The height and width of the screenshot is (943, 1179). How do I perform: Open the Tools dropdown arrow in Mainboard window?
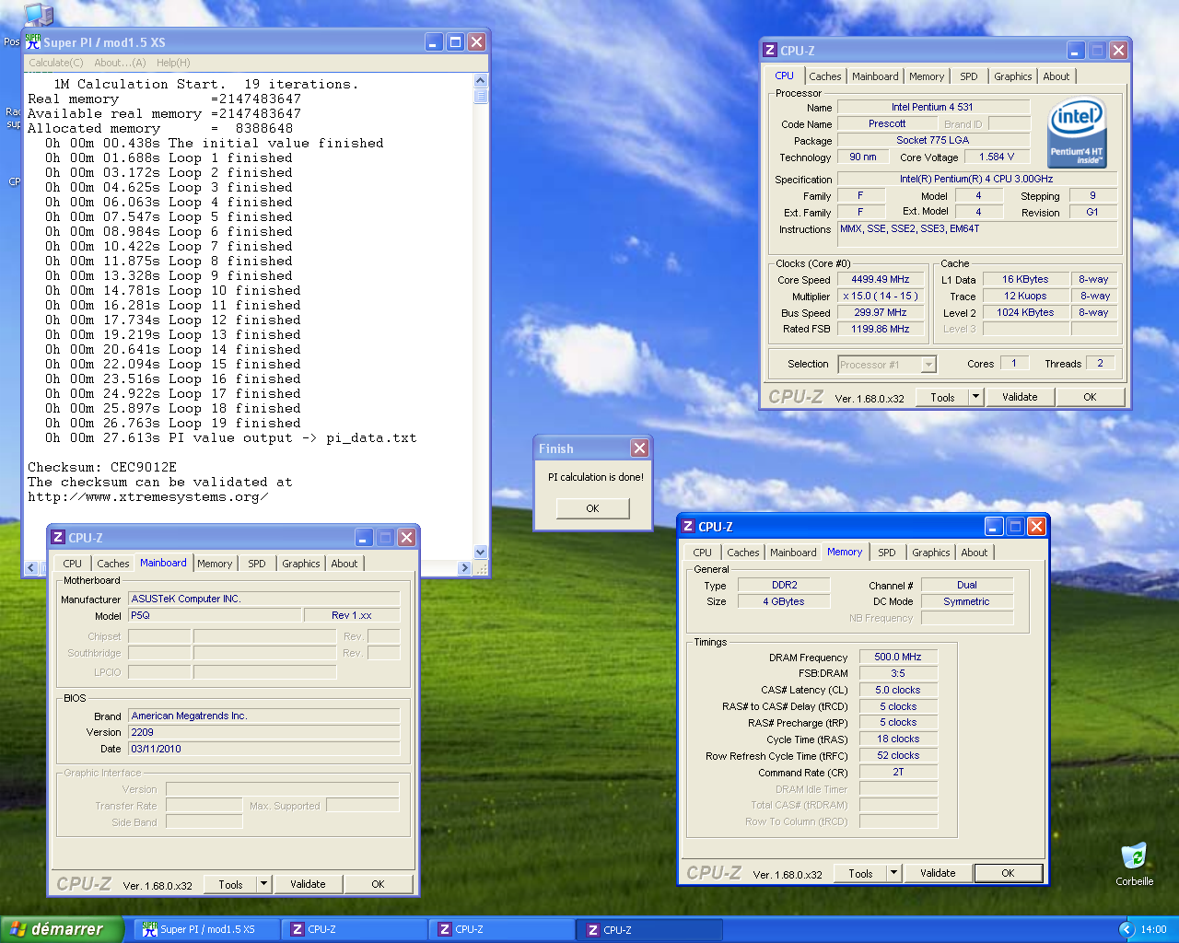tap(263, 884)
